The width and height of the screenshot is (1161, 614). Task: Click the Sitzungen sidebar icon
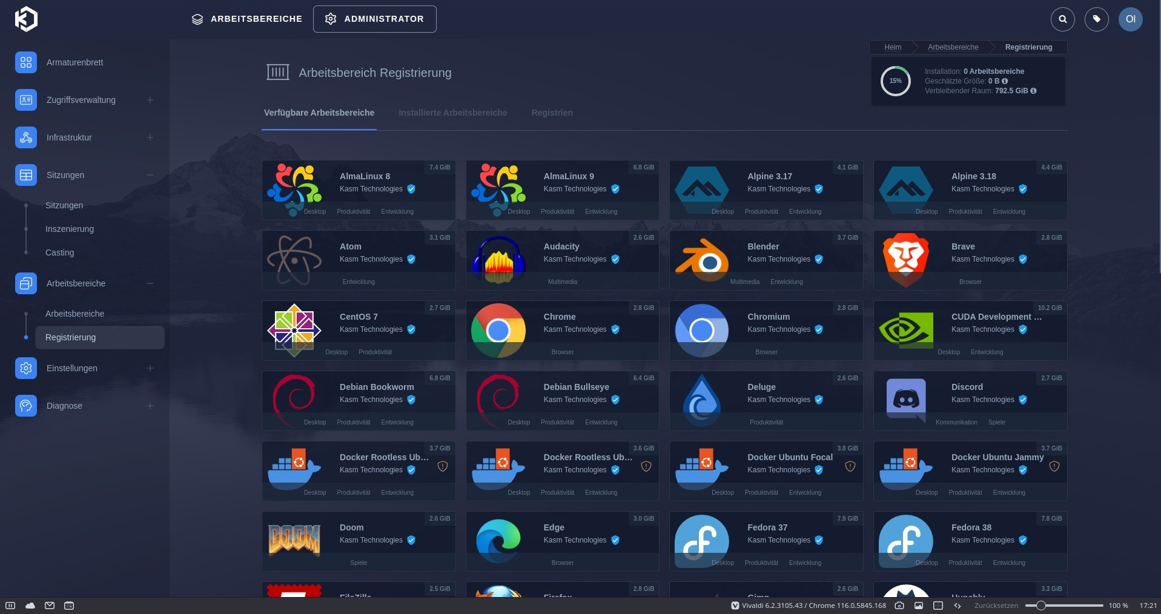(26, 175)
